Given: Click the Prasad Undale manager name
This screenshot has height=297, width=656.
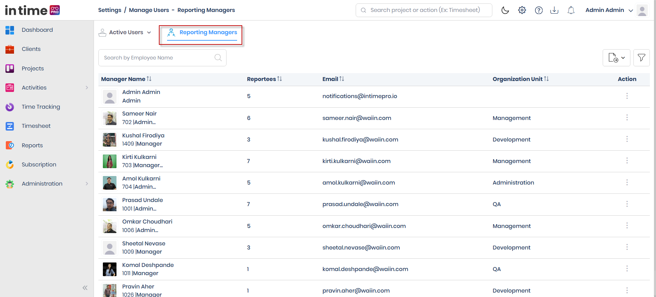Looking at the screenshot, I should 142,200.
